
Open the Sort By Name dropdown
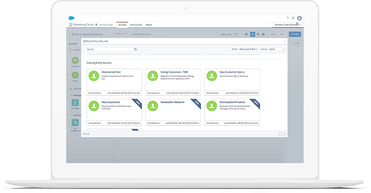click(276, 49)
